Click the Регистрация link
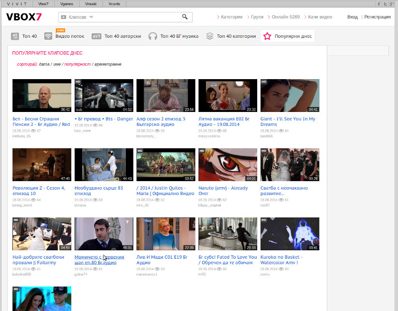This screenshot has height=311, width=398. pyautogui.click(x=377, y=17)
